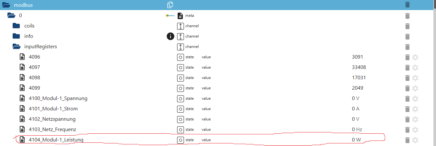
Task: Delete the 4102_Netzspannung state
Action: click(407, 119)
